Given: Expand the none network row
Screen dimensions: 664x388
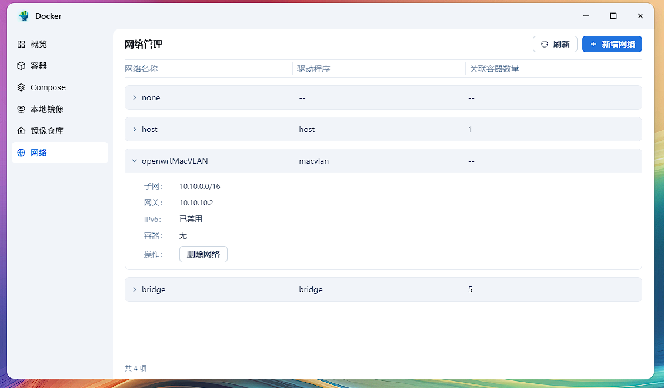Looking at the screenshot, I should coord(134,97).
